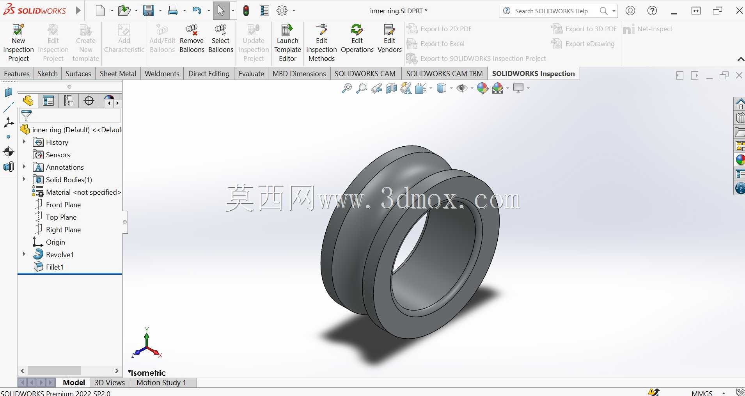Switch to the SOLIDWORKS CAM tab
Viewport: 745px width, 396px height.
[365, 74]
